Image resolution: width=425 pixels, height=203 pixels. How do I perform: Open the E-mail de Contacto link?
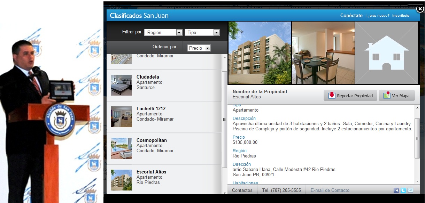[330, 190]
